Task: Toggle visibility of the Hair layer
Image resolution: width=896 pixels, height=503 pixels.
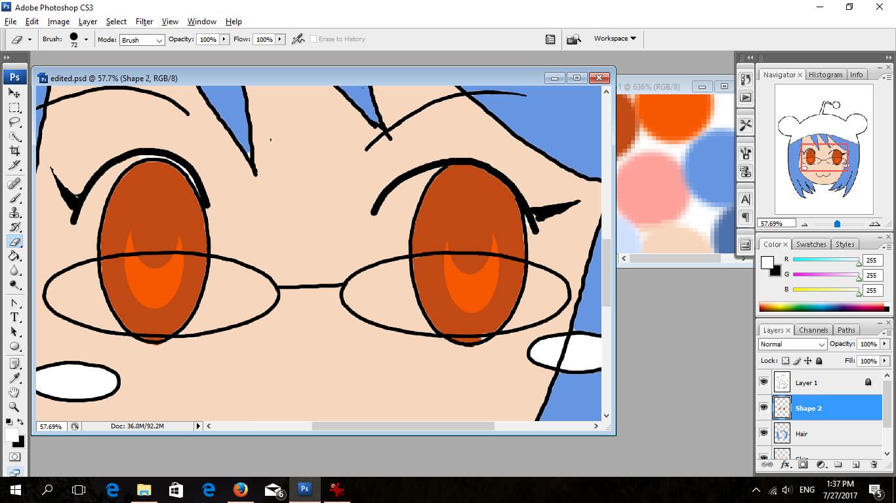Action: [764, 433]
